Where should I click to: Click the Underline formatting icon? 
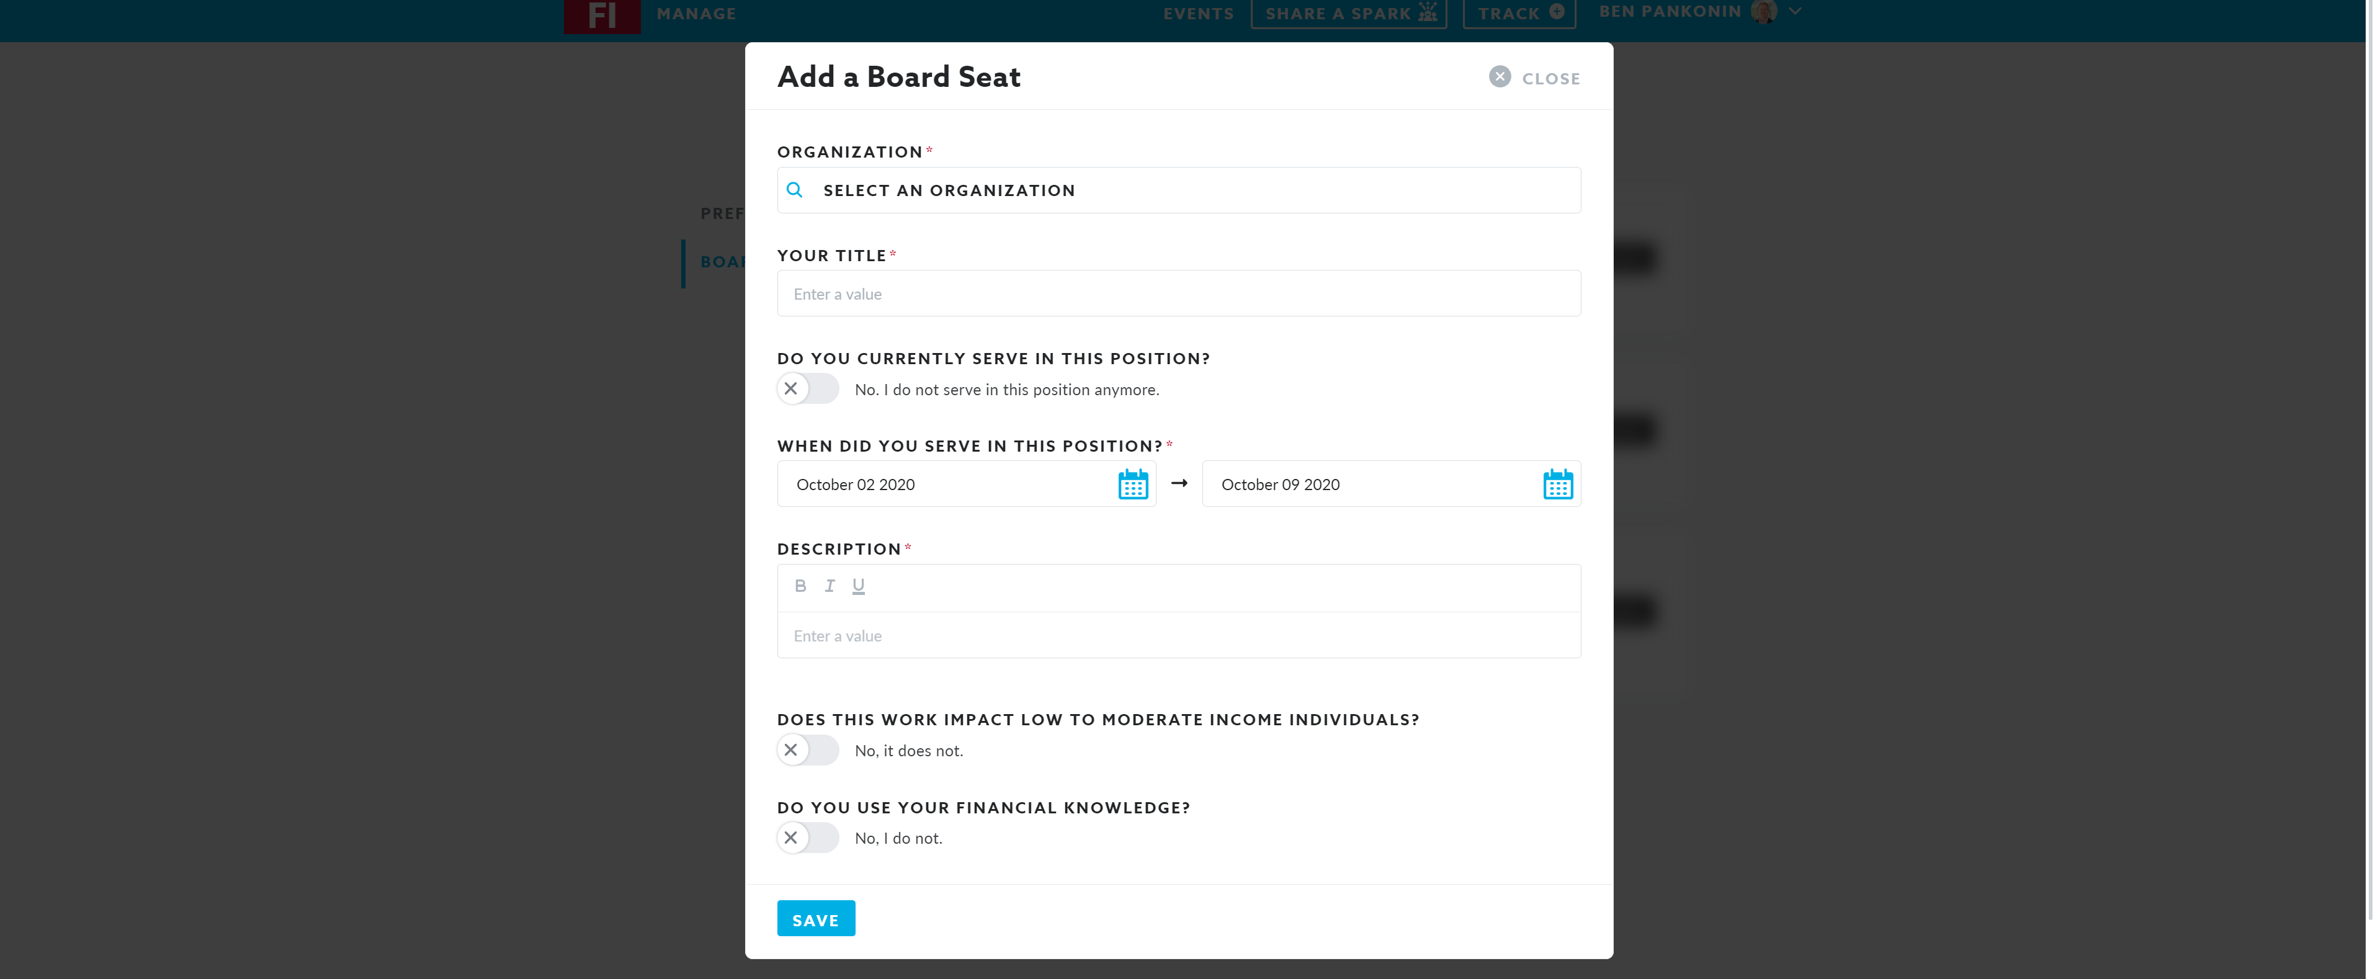[x=858, y=586]
